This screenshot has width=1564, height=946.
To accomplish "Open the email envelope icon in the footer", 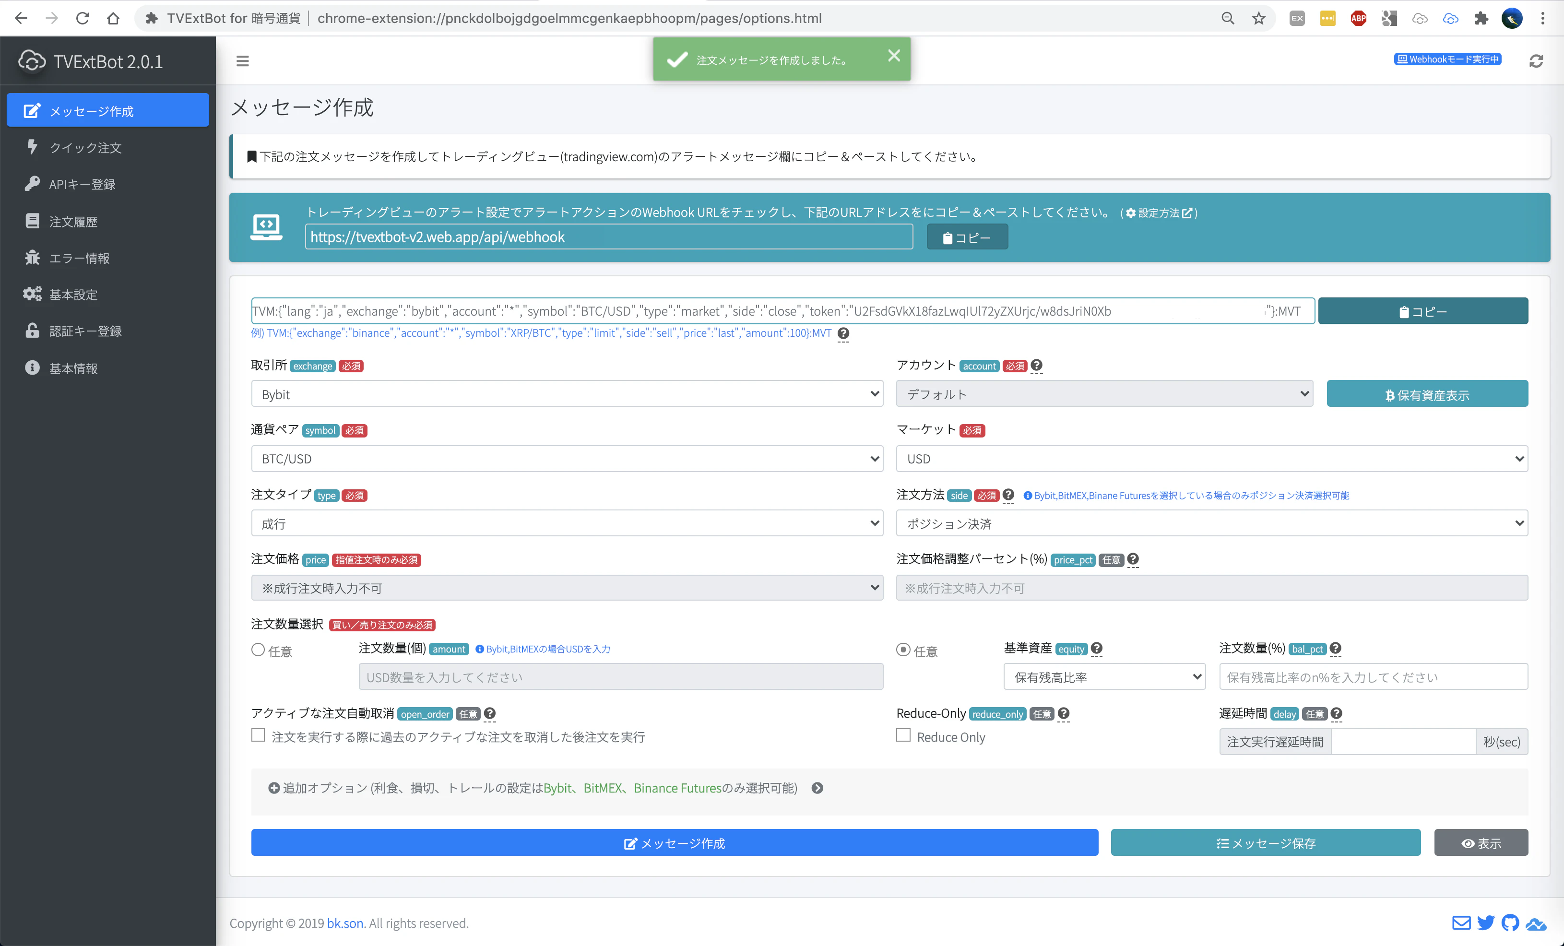I will coord(1461,922).
